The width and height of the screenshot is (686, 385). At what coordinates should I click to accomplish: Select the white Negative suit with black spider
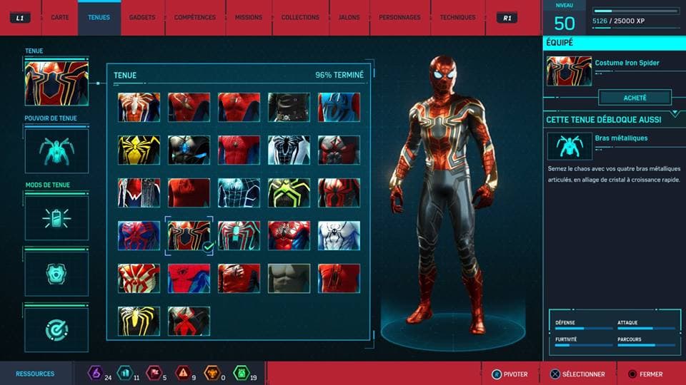click(289, 150)
